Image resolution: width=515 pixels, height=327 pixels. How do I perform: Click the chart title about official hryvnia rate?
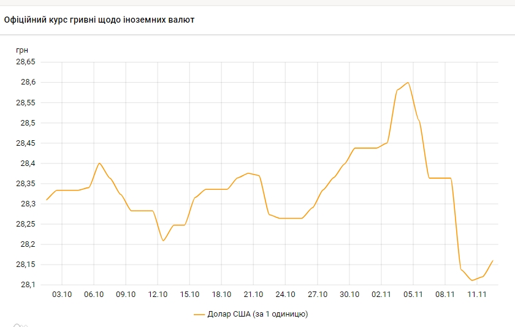tap(99, 20)
